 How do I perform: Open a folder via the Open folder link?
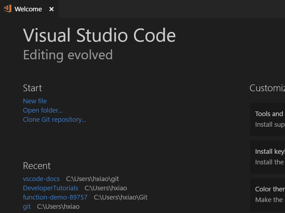[42, 110]
